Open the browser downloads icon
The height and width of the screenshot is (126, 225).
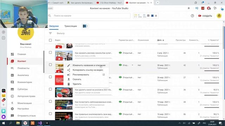(x=222, y=8)
